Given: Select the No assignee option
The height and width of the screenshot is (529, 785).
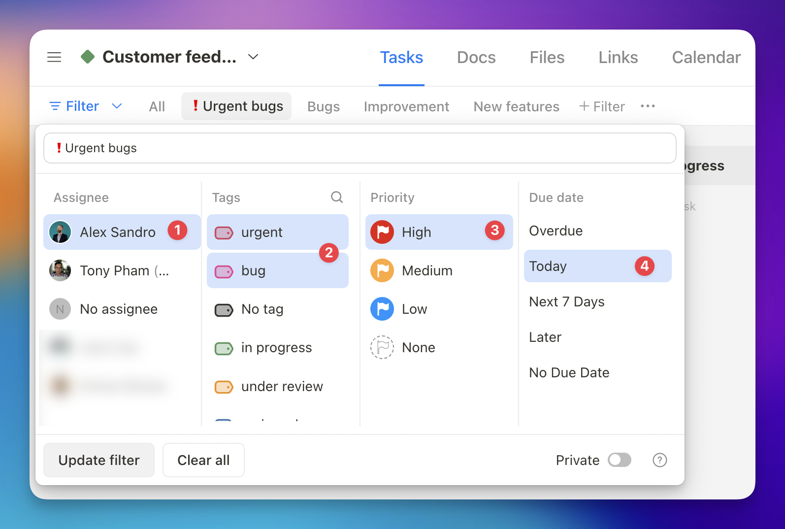Looking at the screenshot, I should tap(122, 309).
